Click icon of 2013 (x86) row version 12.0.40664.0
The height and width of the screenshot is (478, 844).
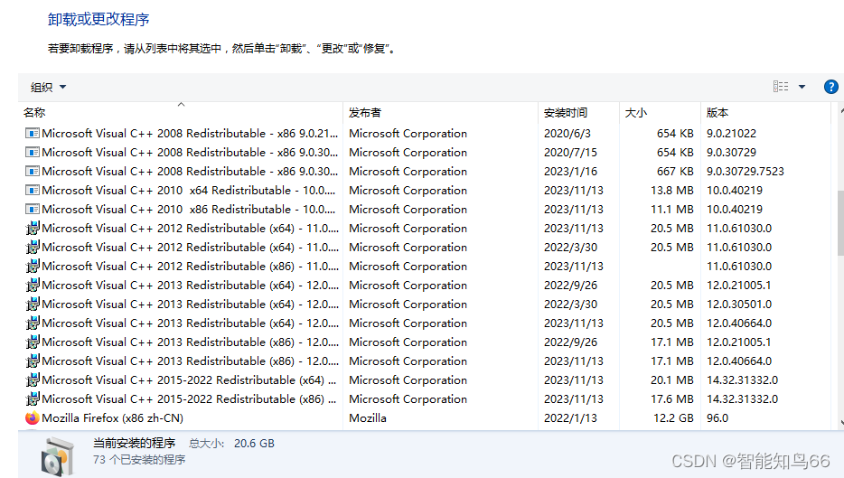[x=33, y=361]
